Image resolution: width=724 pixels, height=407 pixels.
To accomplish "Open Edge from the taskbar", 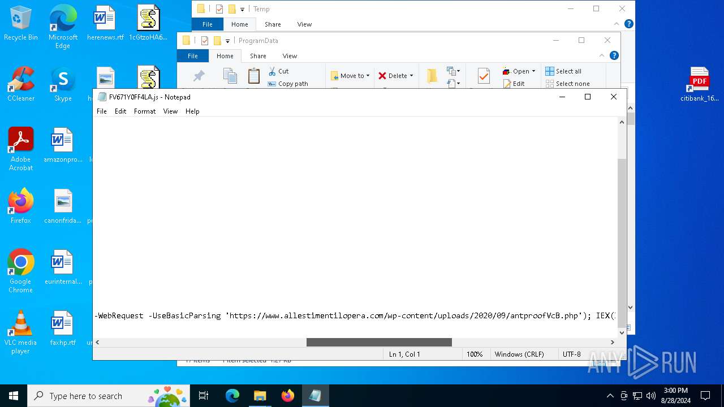I will click(232, 396).
